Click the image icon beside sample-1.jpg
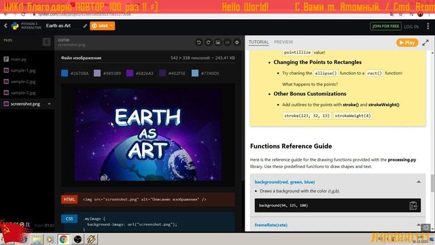Viewport: 435px width, 245px height. pos(6,71)
